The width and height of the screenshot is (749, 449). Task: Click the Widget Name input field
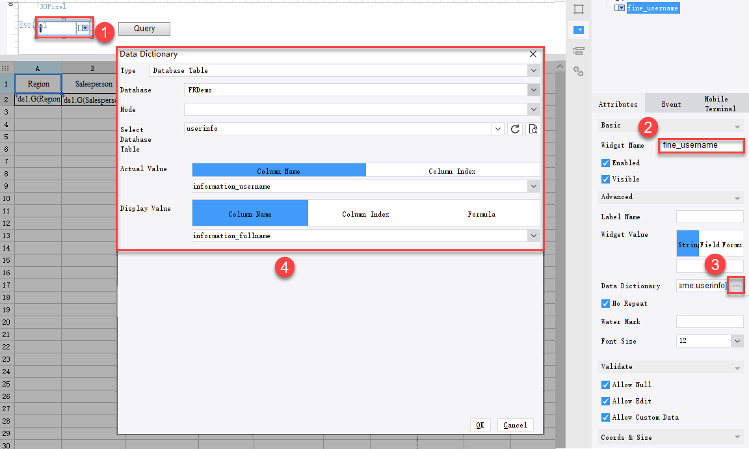pyautogui.click(x=702, y=145)
